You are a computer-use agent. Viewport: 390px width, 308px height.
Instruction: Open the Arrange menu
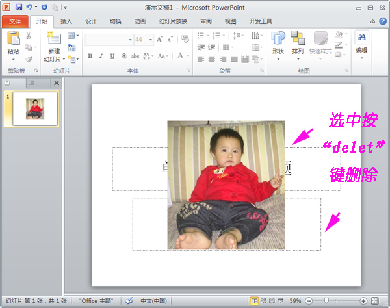298,46
